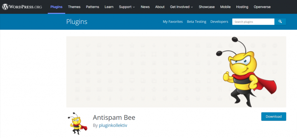Select Learn in the top navigation
This screenshot has height=138, width=297.
point(109,7)
